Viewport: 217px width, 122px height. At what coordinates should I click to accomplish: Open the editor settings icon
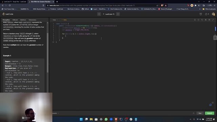[209, 20]
